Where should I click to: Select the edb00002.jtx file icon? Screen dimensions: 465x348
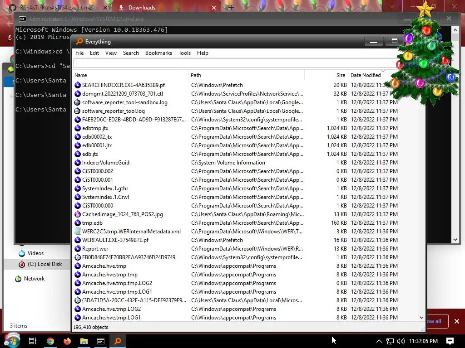tap(77, 137)
